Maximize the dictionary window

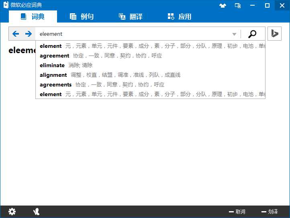267,5
